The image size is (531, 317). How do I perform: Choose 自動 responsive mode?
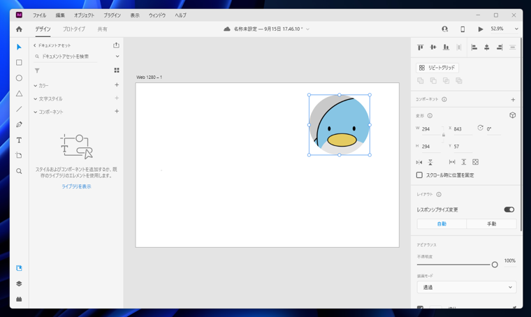tap(442, 223)
